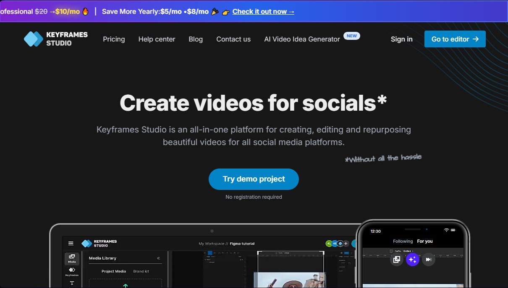Click the 'Create videos for socials*' headline
508x288 pixels.
(254, 102)
